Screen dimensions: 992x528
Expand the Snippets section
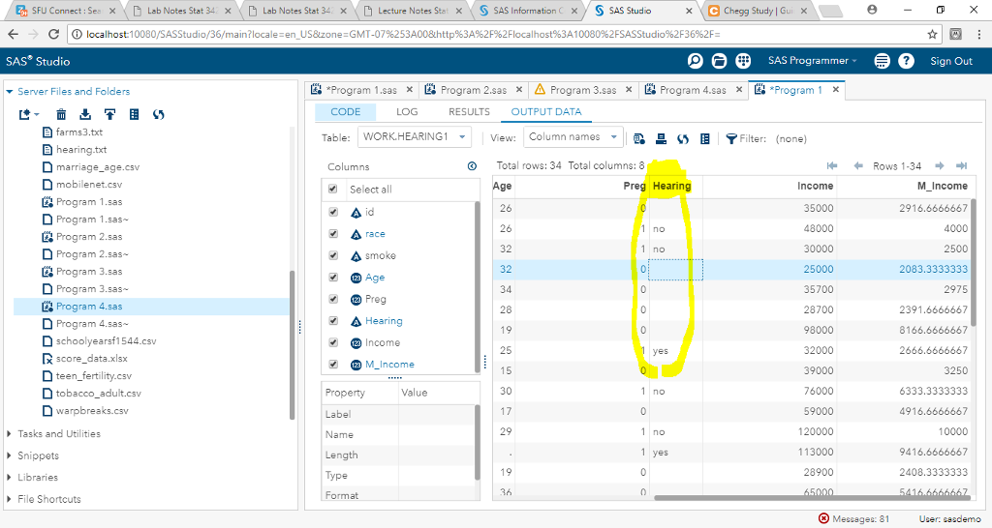(10, 455)
